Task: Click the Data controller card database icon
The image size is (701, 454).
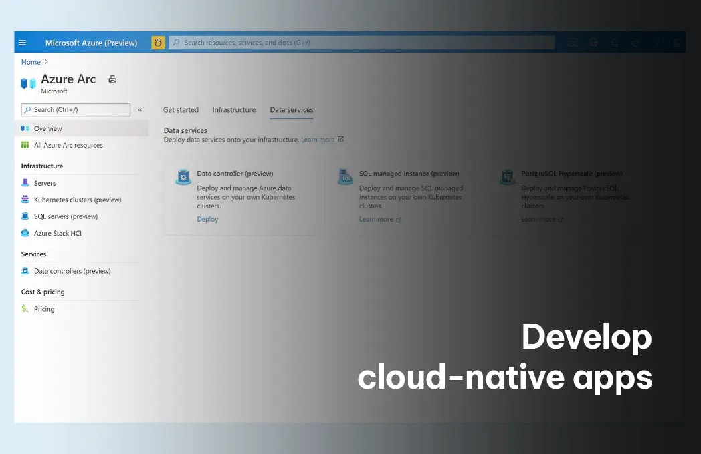Action: point(183,177)
